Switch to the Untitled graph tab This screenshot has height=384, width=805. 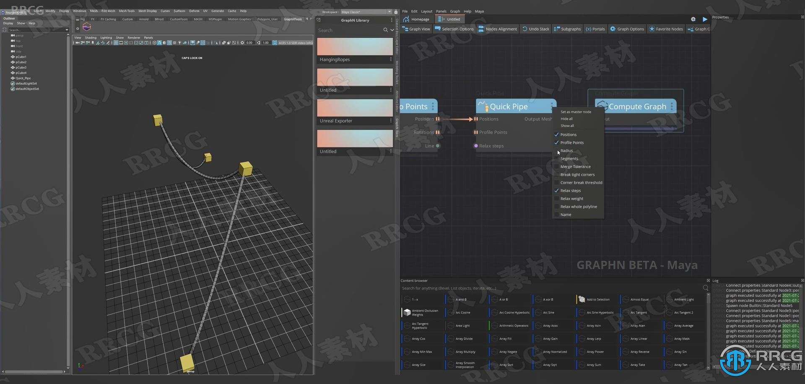click(x=449, y=19)
